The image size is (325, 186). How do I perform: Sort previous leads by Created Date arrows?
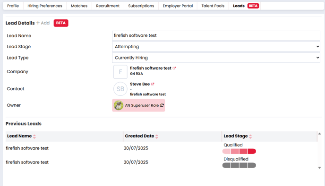pyautogui.click(x=157, y=136)
